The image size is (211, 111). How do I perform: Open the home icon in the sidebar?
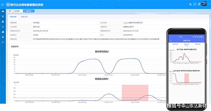3,11
